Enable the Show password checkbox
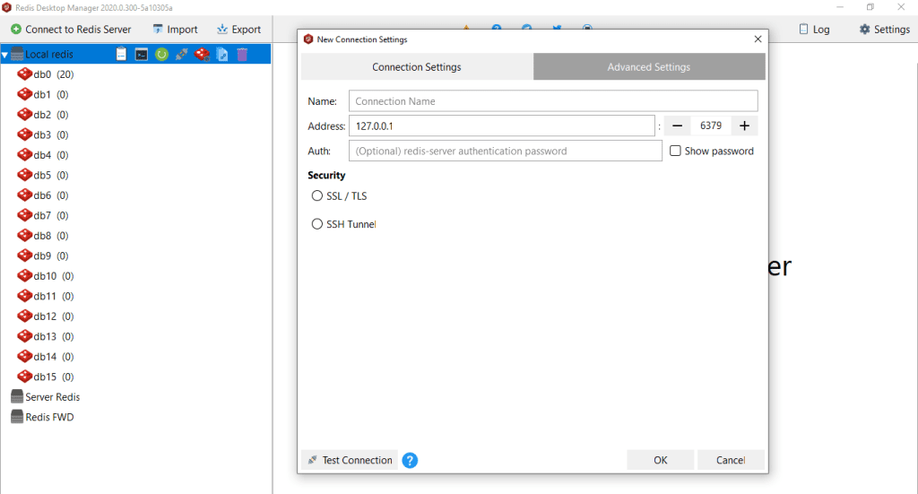This screenshot has width=918, height=494. (675, 151)
